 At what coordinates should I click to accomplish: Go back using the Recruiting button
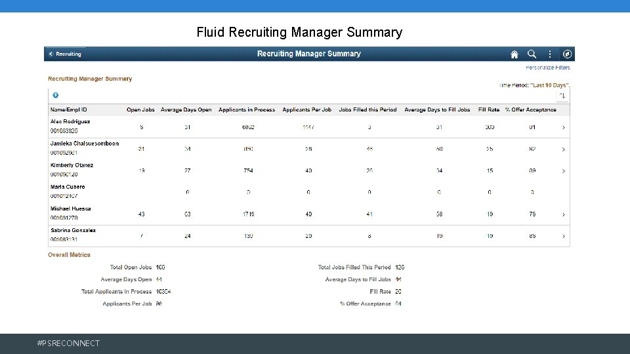(x=65, y=54)
